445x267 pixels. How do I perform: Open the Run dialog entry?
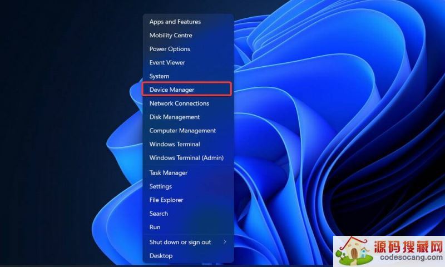[x=155, y=228]
